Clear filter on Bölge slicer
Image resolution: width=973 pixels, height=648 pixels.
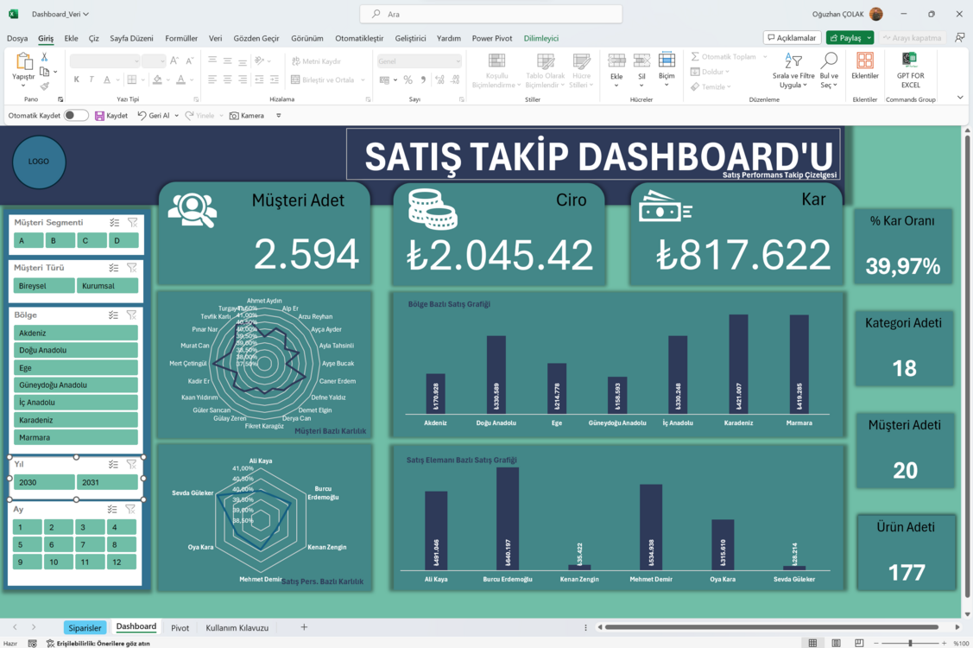131,315
